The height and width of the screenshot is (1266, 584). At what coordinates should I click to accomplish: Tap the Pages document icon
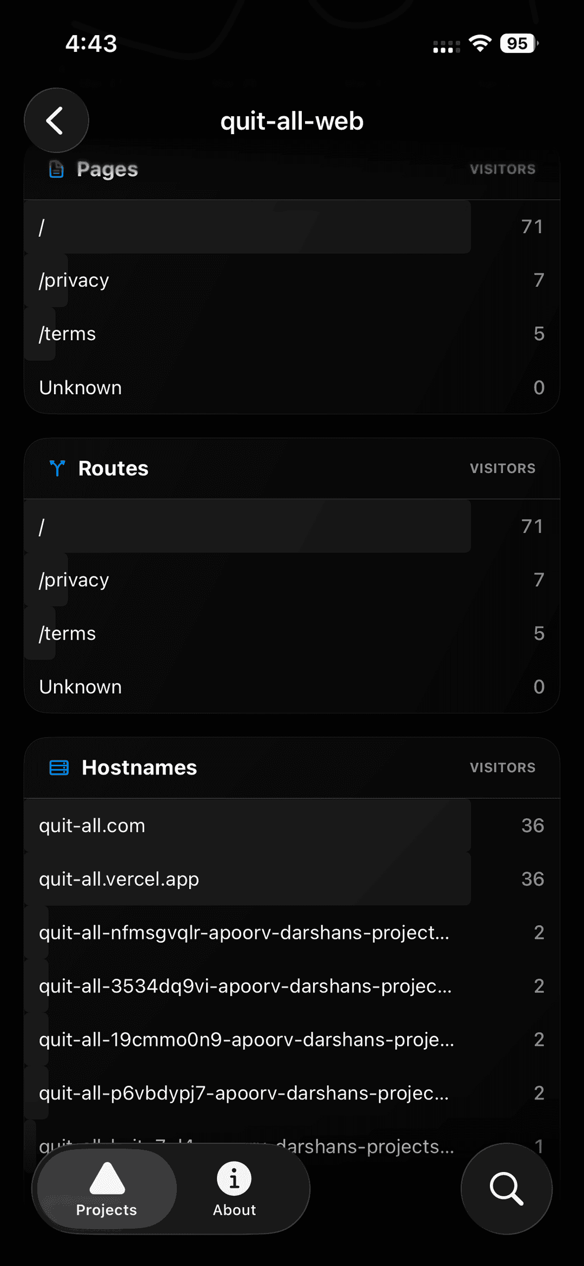56,169
